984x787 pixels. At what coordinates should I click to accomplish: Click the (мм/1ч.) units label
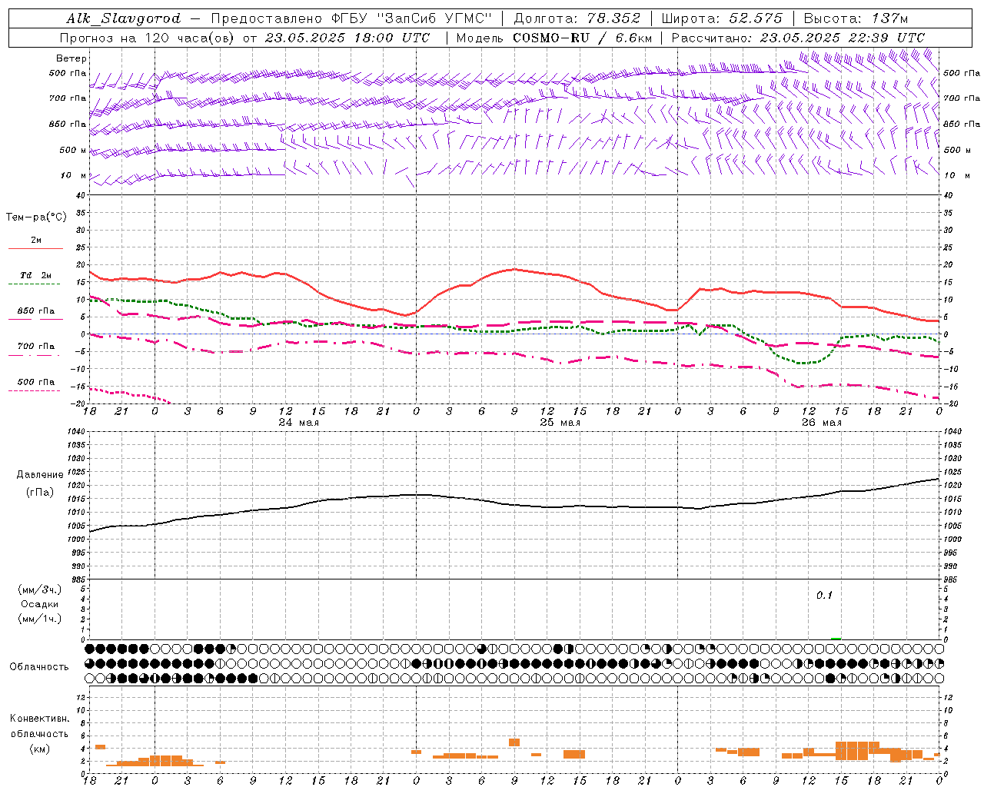point(40,619)
